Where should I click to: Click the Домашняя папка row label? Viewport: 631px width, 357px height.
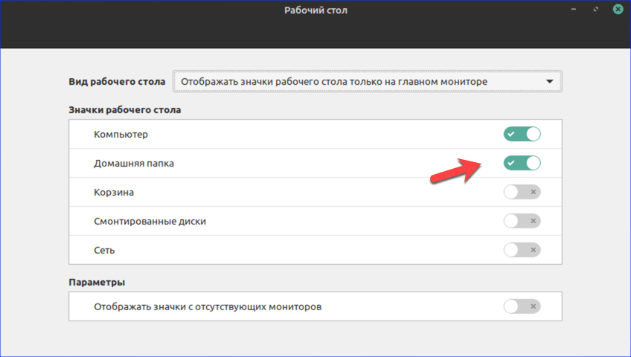[134, 163]
